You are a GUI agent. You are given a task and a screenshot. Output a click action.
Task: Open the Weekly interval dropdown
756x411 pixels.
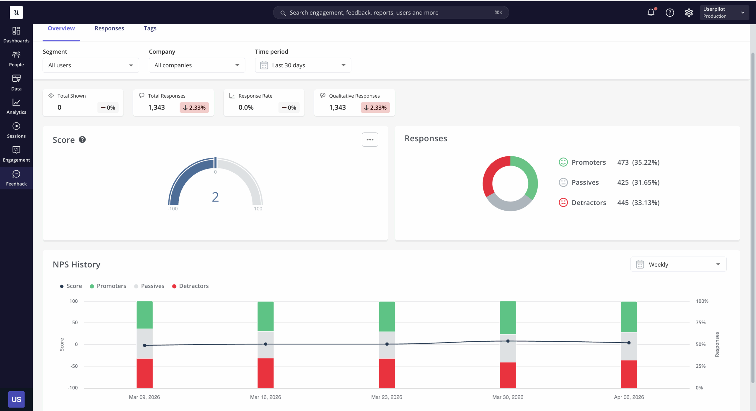click(678, 264)
